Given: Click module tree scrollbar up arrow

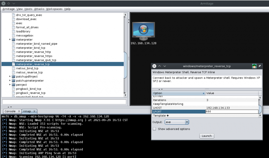Looking at the screenshot, I should click(x=125, y=15).
